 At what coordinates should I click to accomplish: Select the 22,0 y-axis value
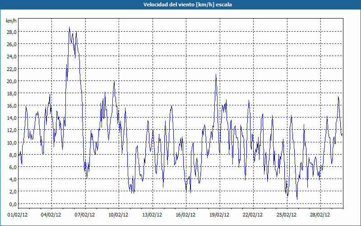click(x=12, y=69)
